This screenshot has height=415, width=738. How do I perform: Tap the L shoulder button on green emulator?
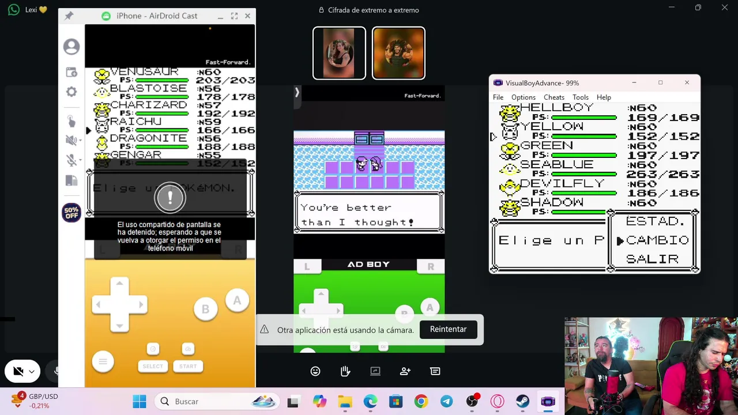307,266
